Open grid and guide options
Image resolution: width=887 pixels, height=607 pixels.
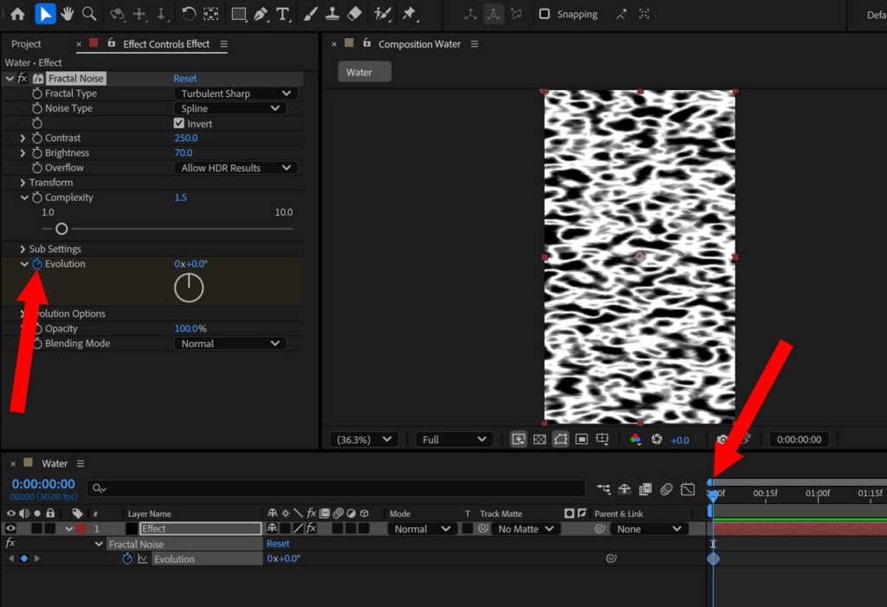603,440
